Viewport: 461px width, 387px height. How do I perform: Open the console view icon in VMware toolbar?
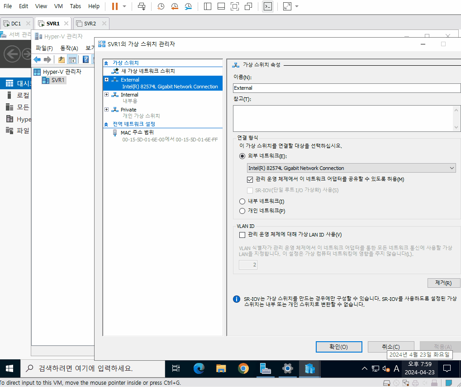click(267, 6)
